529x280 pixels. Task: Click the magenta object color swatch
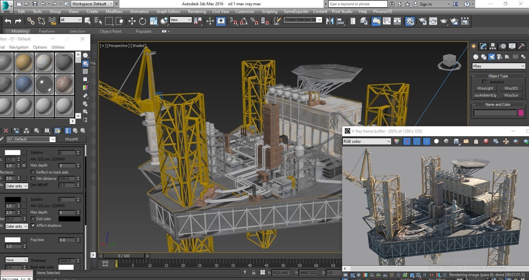click(x=521, y=113)
